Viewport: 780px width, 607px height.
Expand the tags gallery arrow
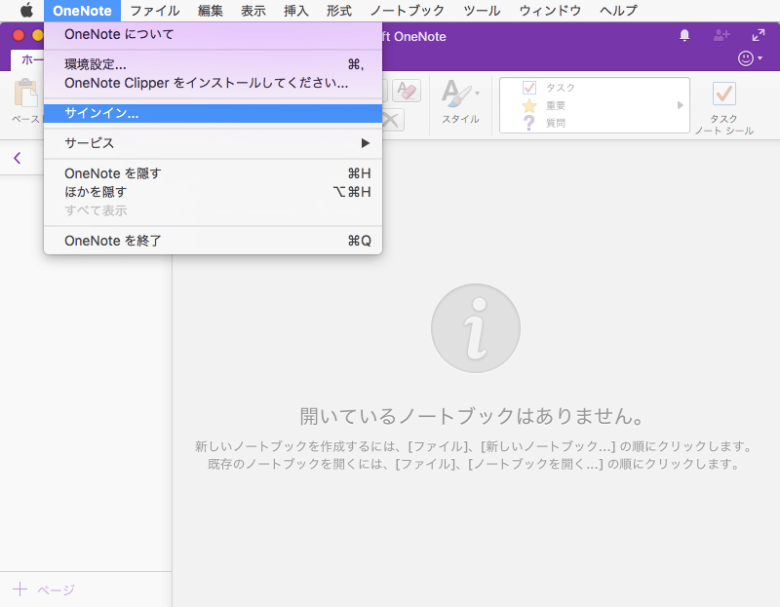680,105
